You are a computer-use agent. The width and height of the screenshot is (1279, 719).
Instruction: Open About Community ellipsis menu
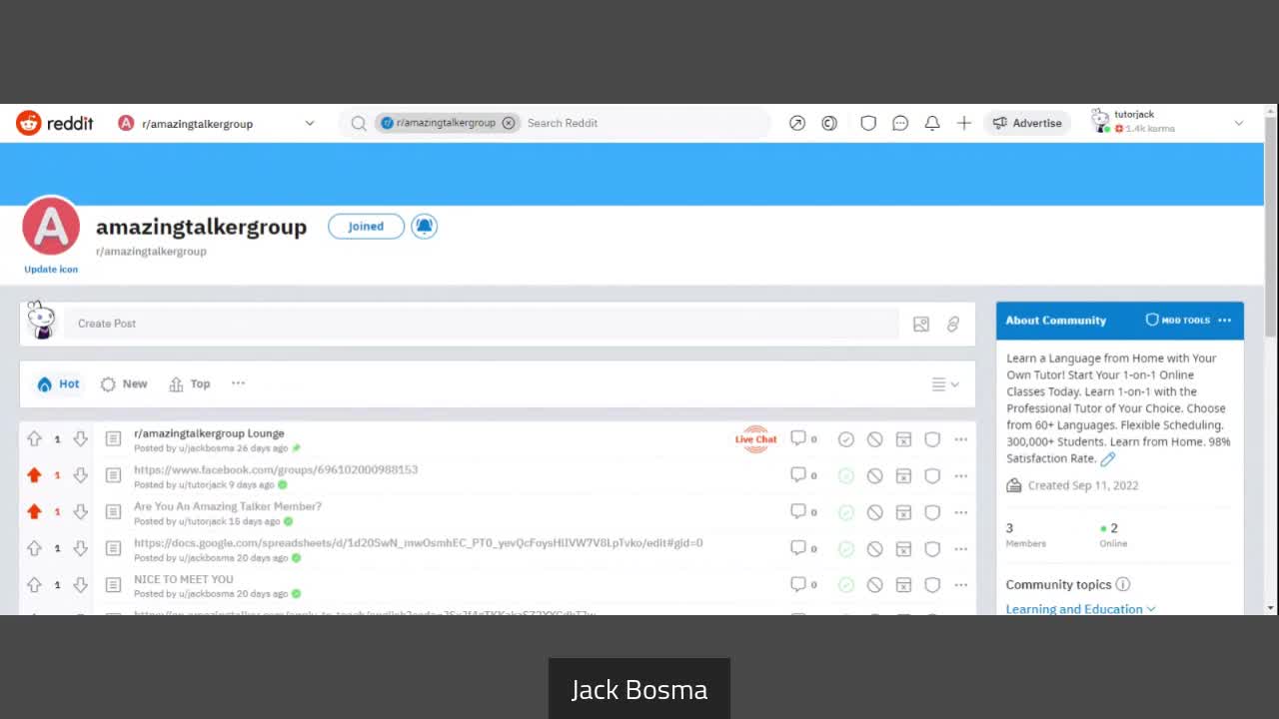click(x=1225, y=321)
